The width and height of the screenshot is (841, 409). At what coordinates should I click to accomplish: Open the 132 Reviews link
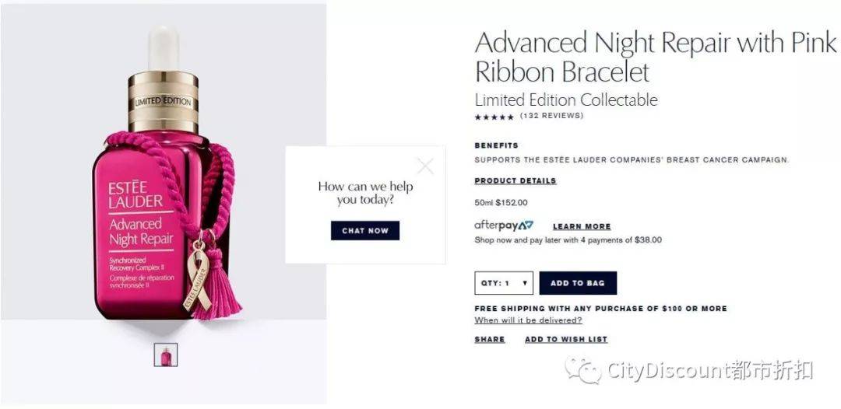551,116
